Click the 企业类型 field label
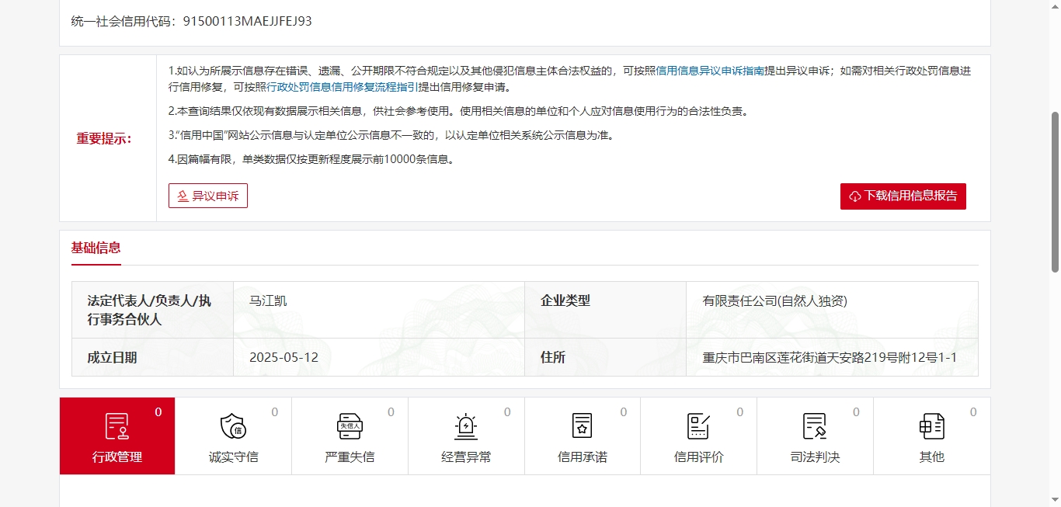Image resolution: width=1061 pixels, height=507 pixels. [565, 300]
